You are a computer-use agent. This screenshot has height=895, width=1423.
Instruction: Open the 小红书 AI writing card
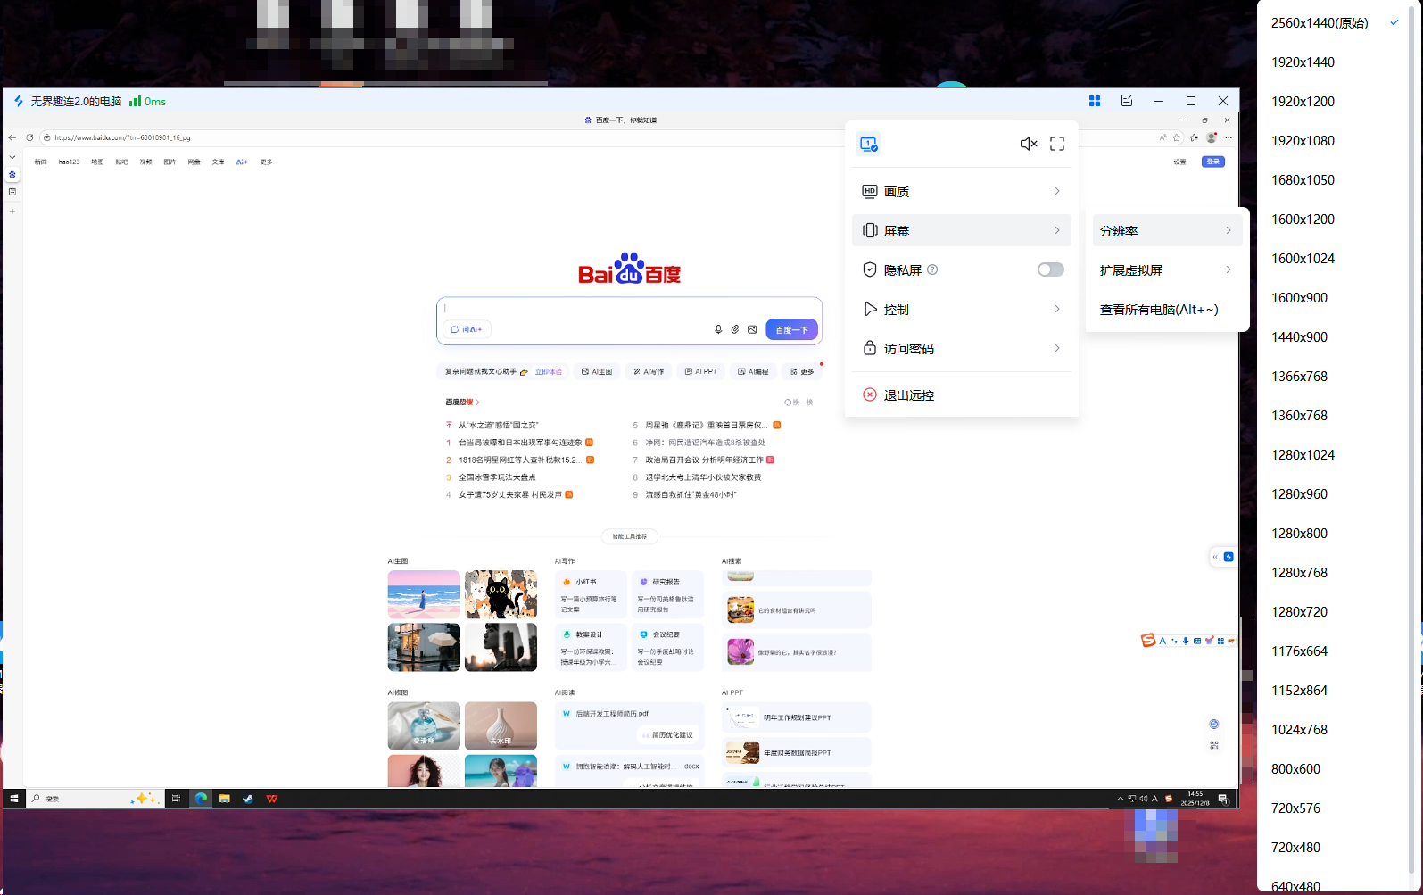coord(591,594)
